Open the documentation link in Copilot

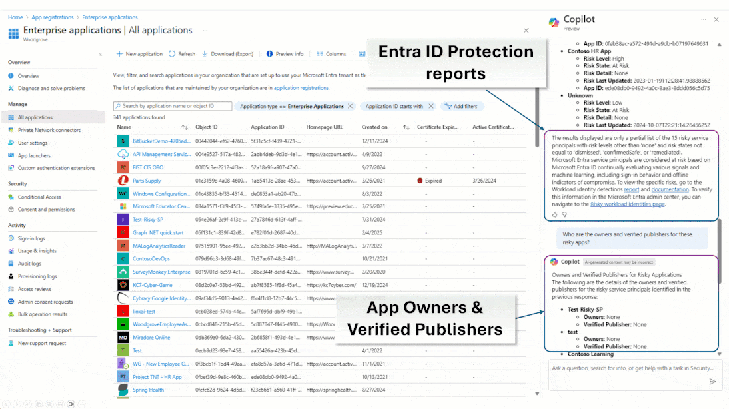(x=670, y=190)
